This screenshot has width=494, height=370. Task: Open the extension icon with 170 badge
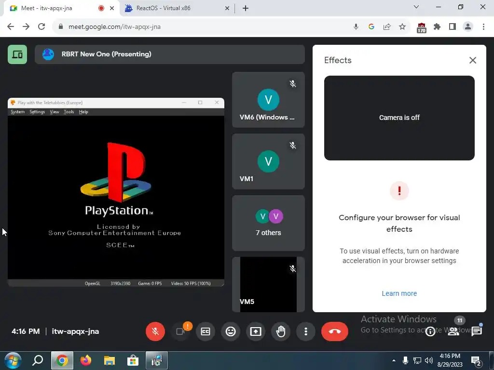pyautogui.click(x=421, y=27)
